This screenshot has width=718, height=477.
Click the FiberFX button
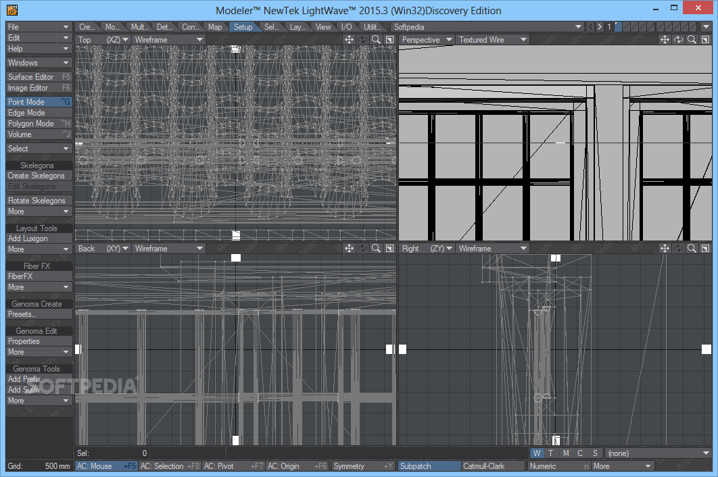[x=39, y=276]
